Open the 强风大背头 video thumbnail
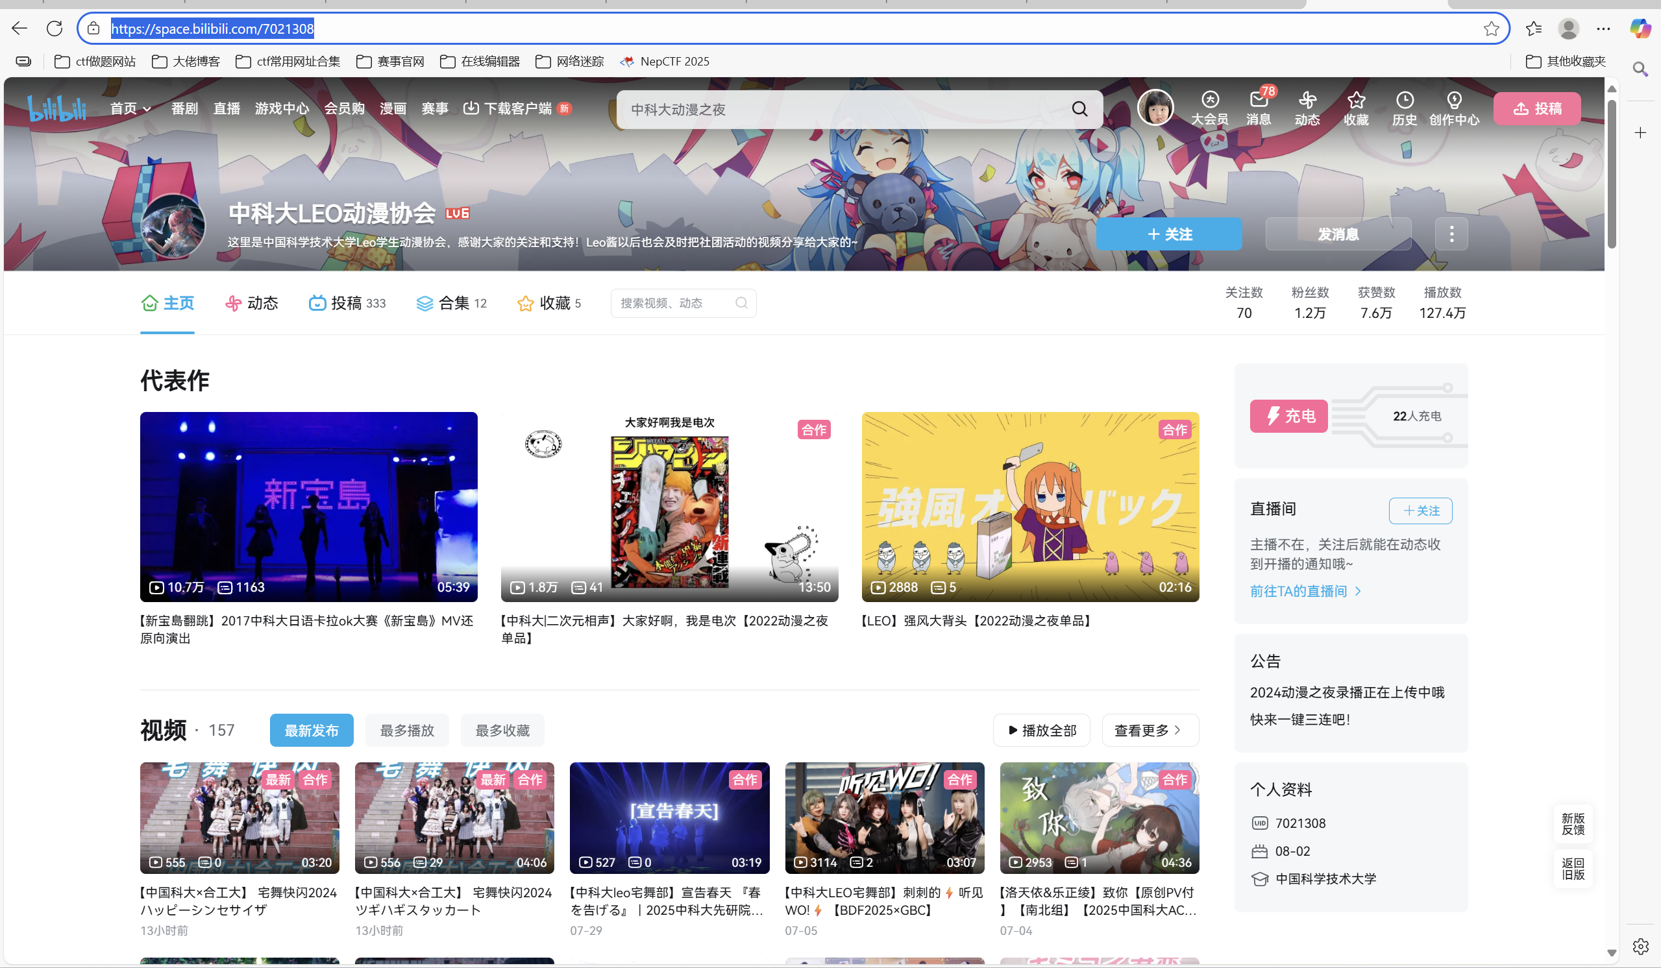1661x968 pixels. [1030, 507]
